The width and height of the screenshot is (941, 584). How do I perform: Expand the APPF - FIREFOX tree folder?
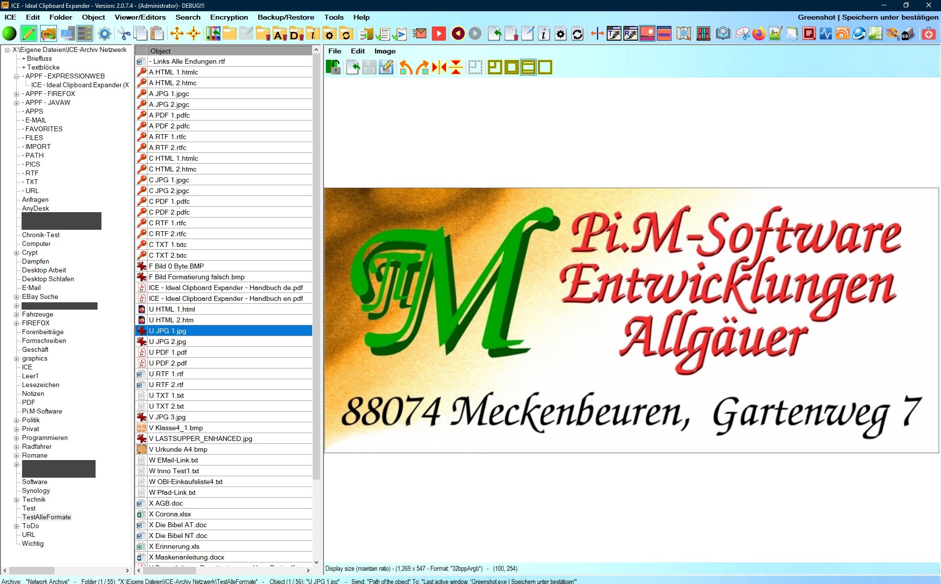click(x=16, y=94)
